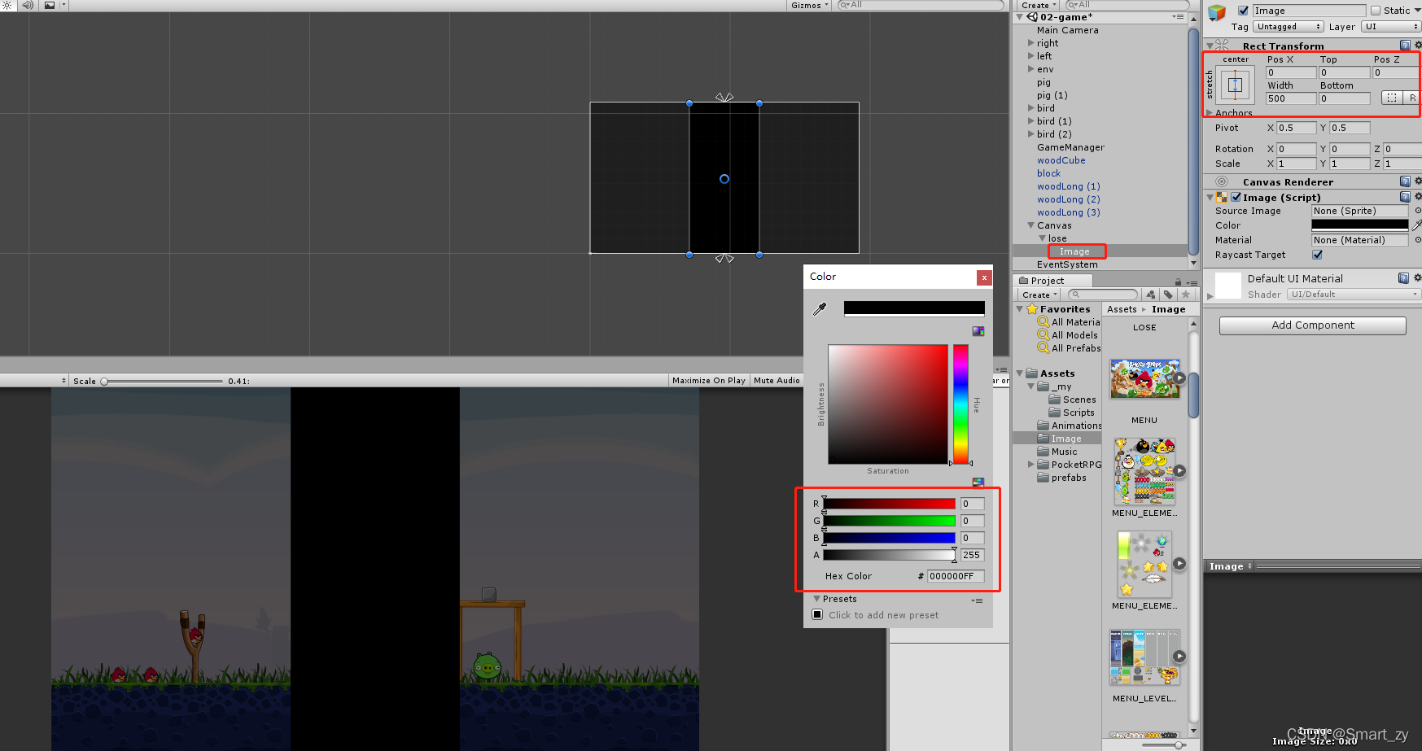Screen dimensions: 1422x751
Task: Open Default UI Material help icon
Action: click(1403, 278)
